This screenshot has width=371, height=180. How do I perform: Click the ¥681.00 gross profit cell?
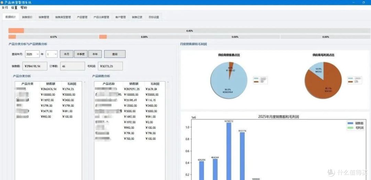pos(67,111)
